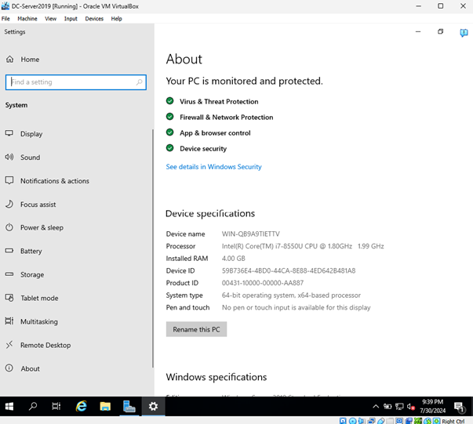The width and height of the screenshot is (473, 424).
Task: Open the VirtualBox Devices menu
Action: tap(94, 19)
